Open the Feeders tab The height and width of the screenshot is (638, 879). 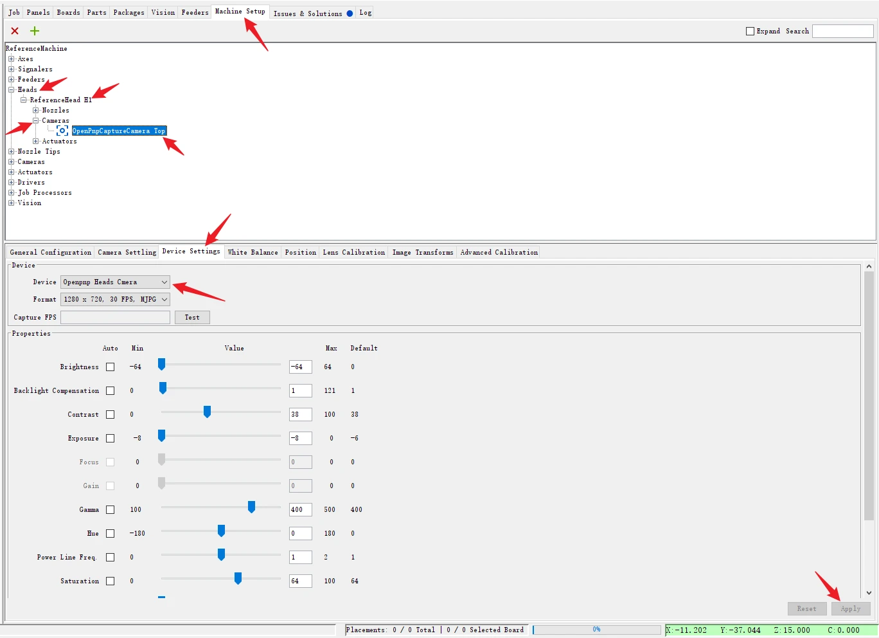tap(195, 12)
